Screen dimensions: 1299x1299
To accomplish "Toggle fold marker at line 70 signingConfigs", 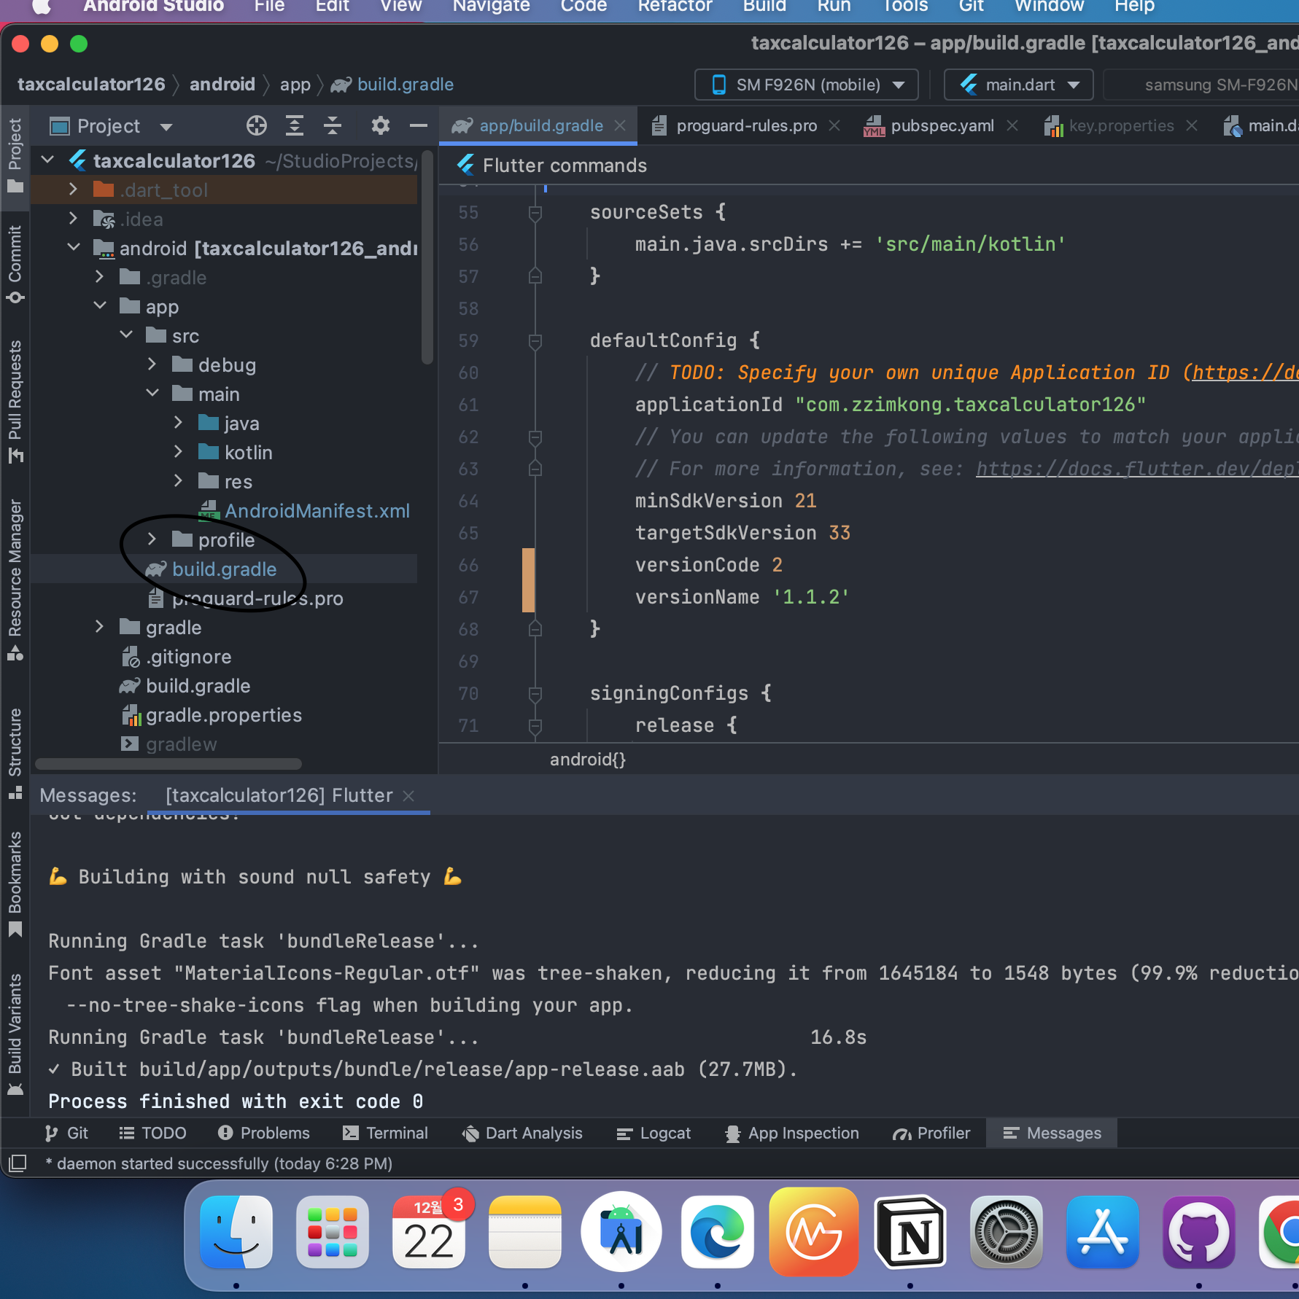I will (535, 694).
